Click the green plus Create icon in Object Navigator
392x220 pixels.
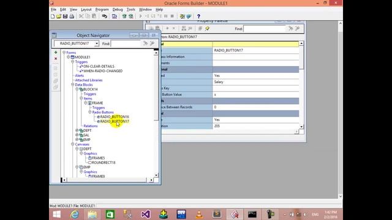pyautogui.click(x=56, y=53)
